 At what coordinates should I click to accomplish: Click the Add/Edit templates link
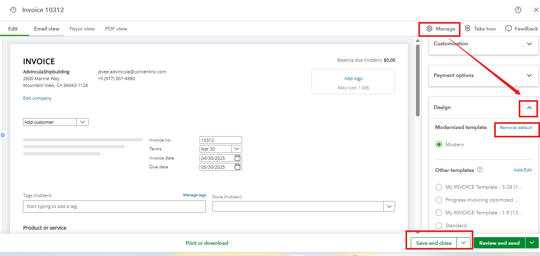(x=523, y=170)
